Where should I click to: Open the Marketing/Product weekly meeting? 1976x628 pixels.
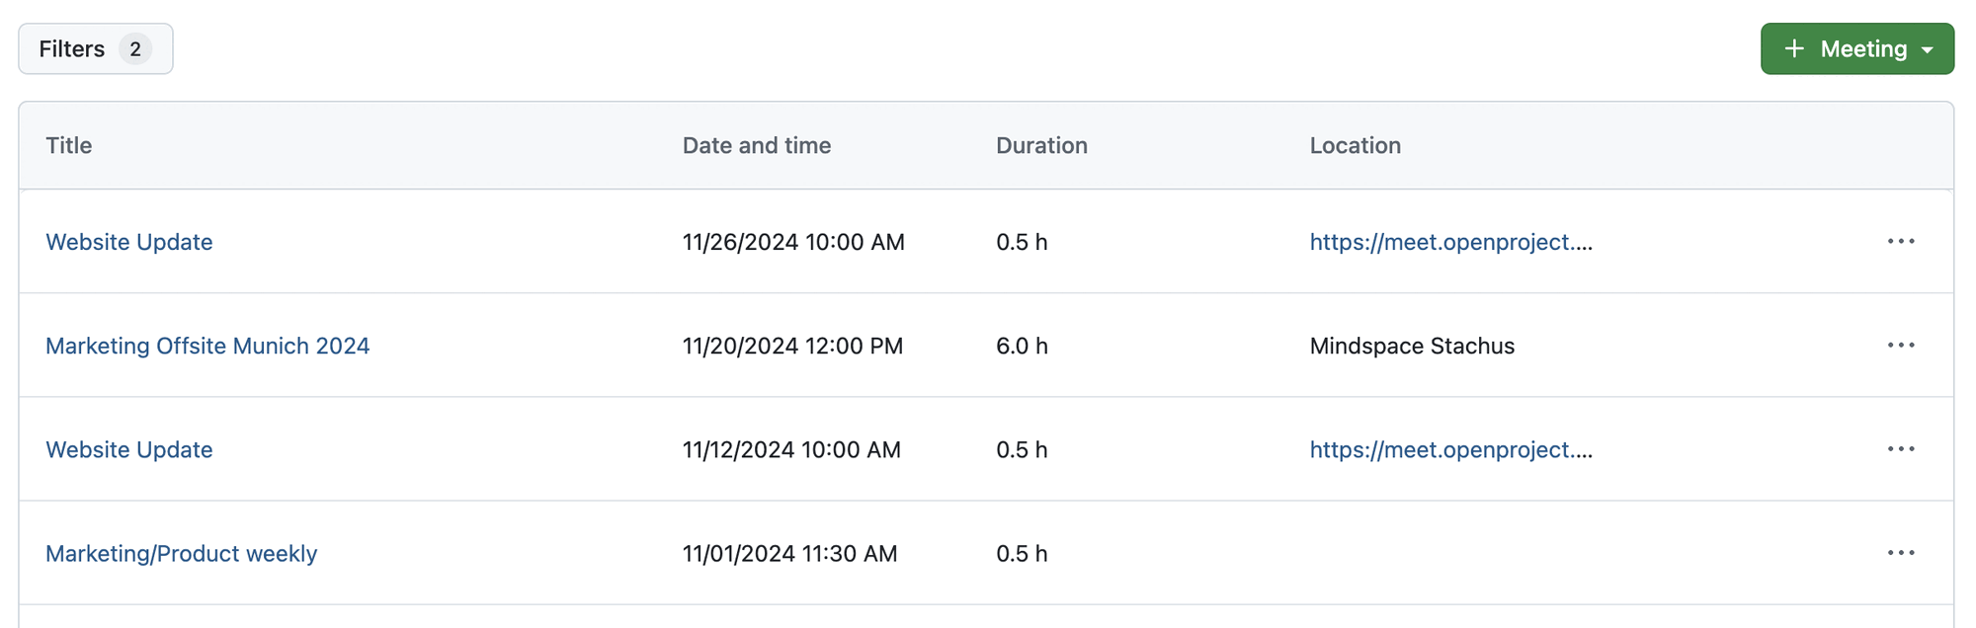pos(181,553)
